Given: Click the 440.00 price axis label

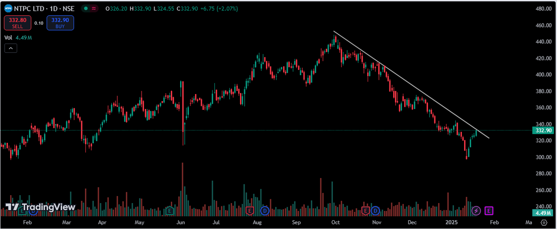Looking at the screenshot, I should (x=543, y=42).
